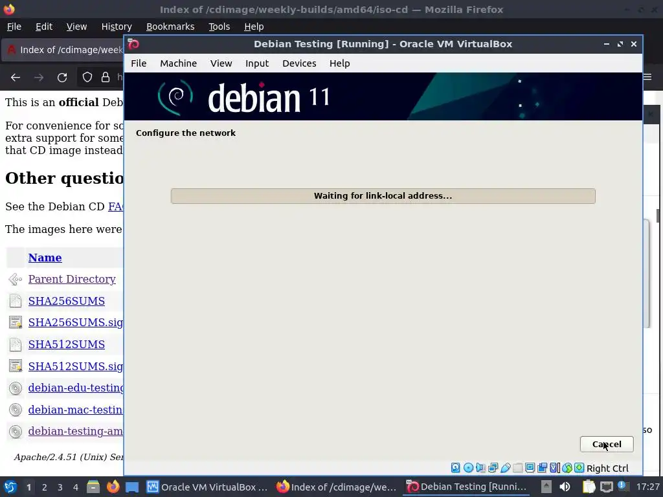Click the keyboard capture arrow icon beside Right Ctrl
663x497 pixels.
click(x=579, y=468)
